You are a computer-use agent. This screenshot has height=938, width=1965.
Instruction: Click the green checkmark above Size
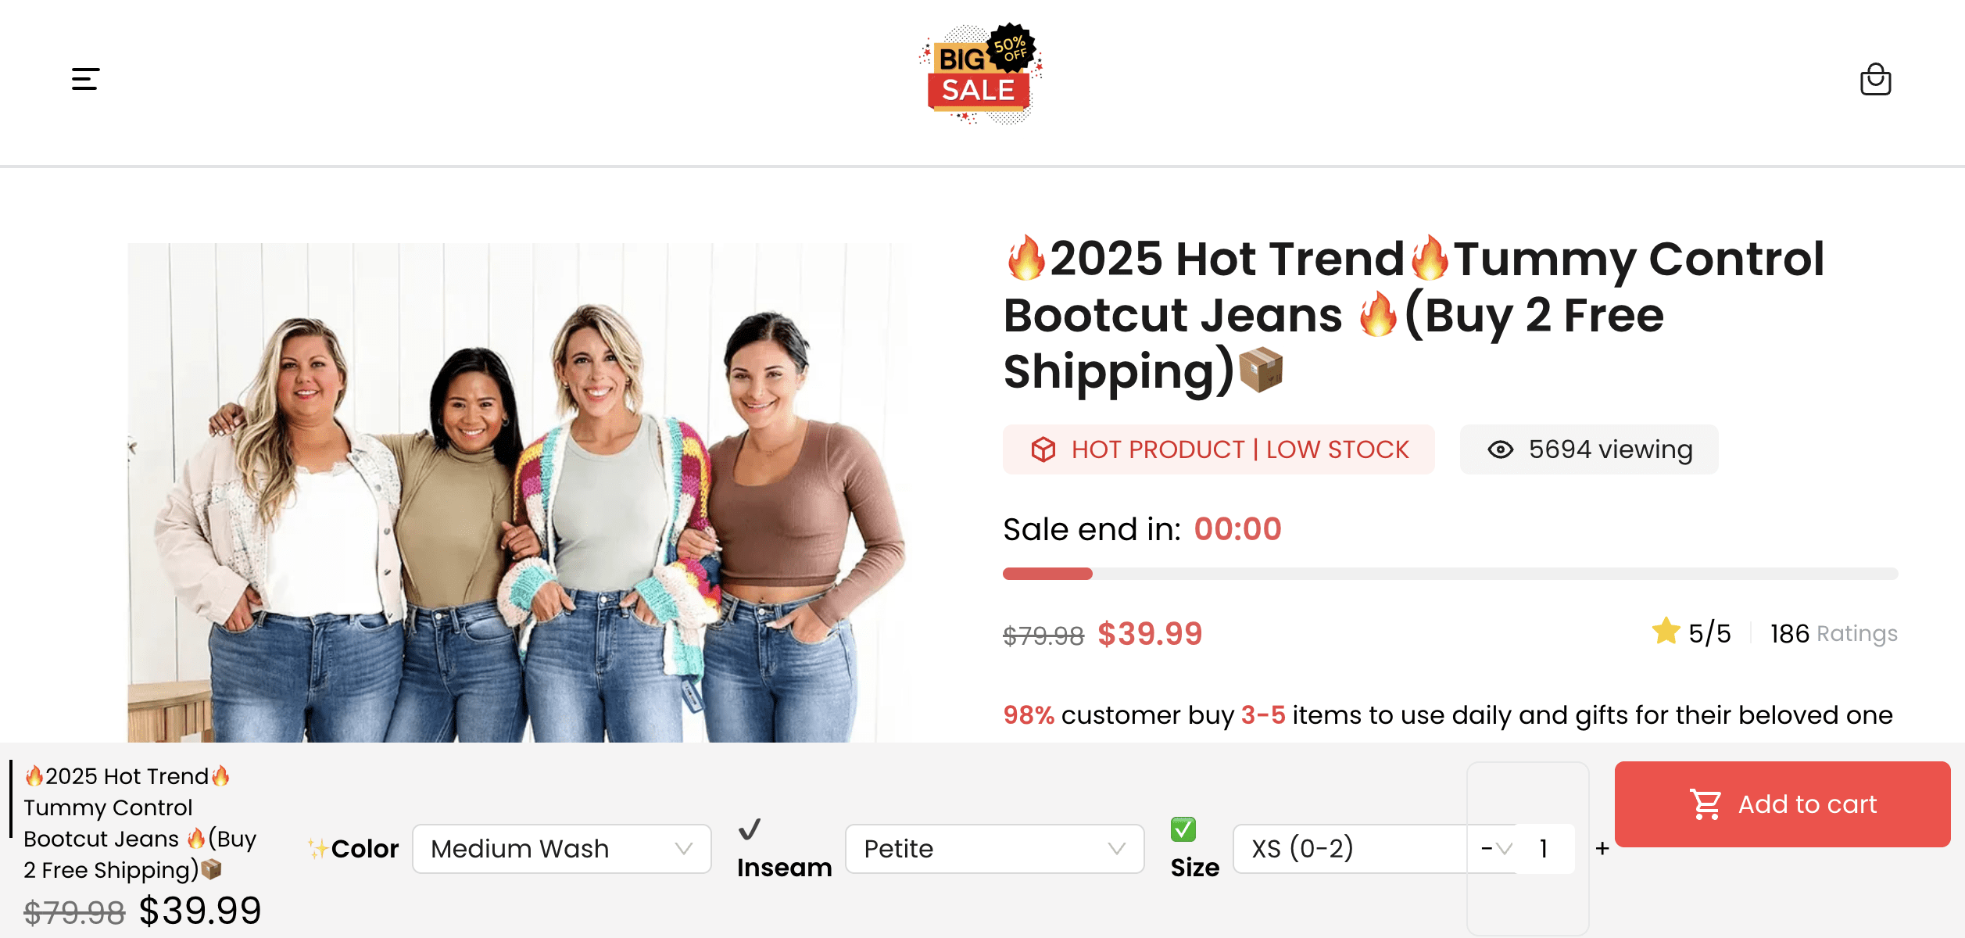coord(1183,829)
